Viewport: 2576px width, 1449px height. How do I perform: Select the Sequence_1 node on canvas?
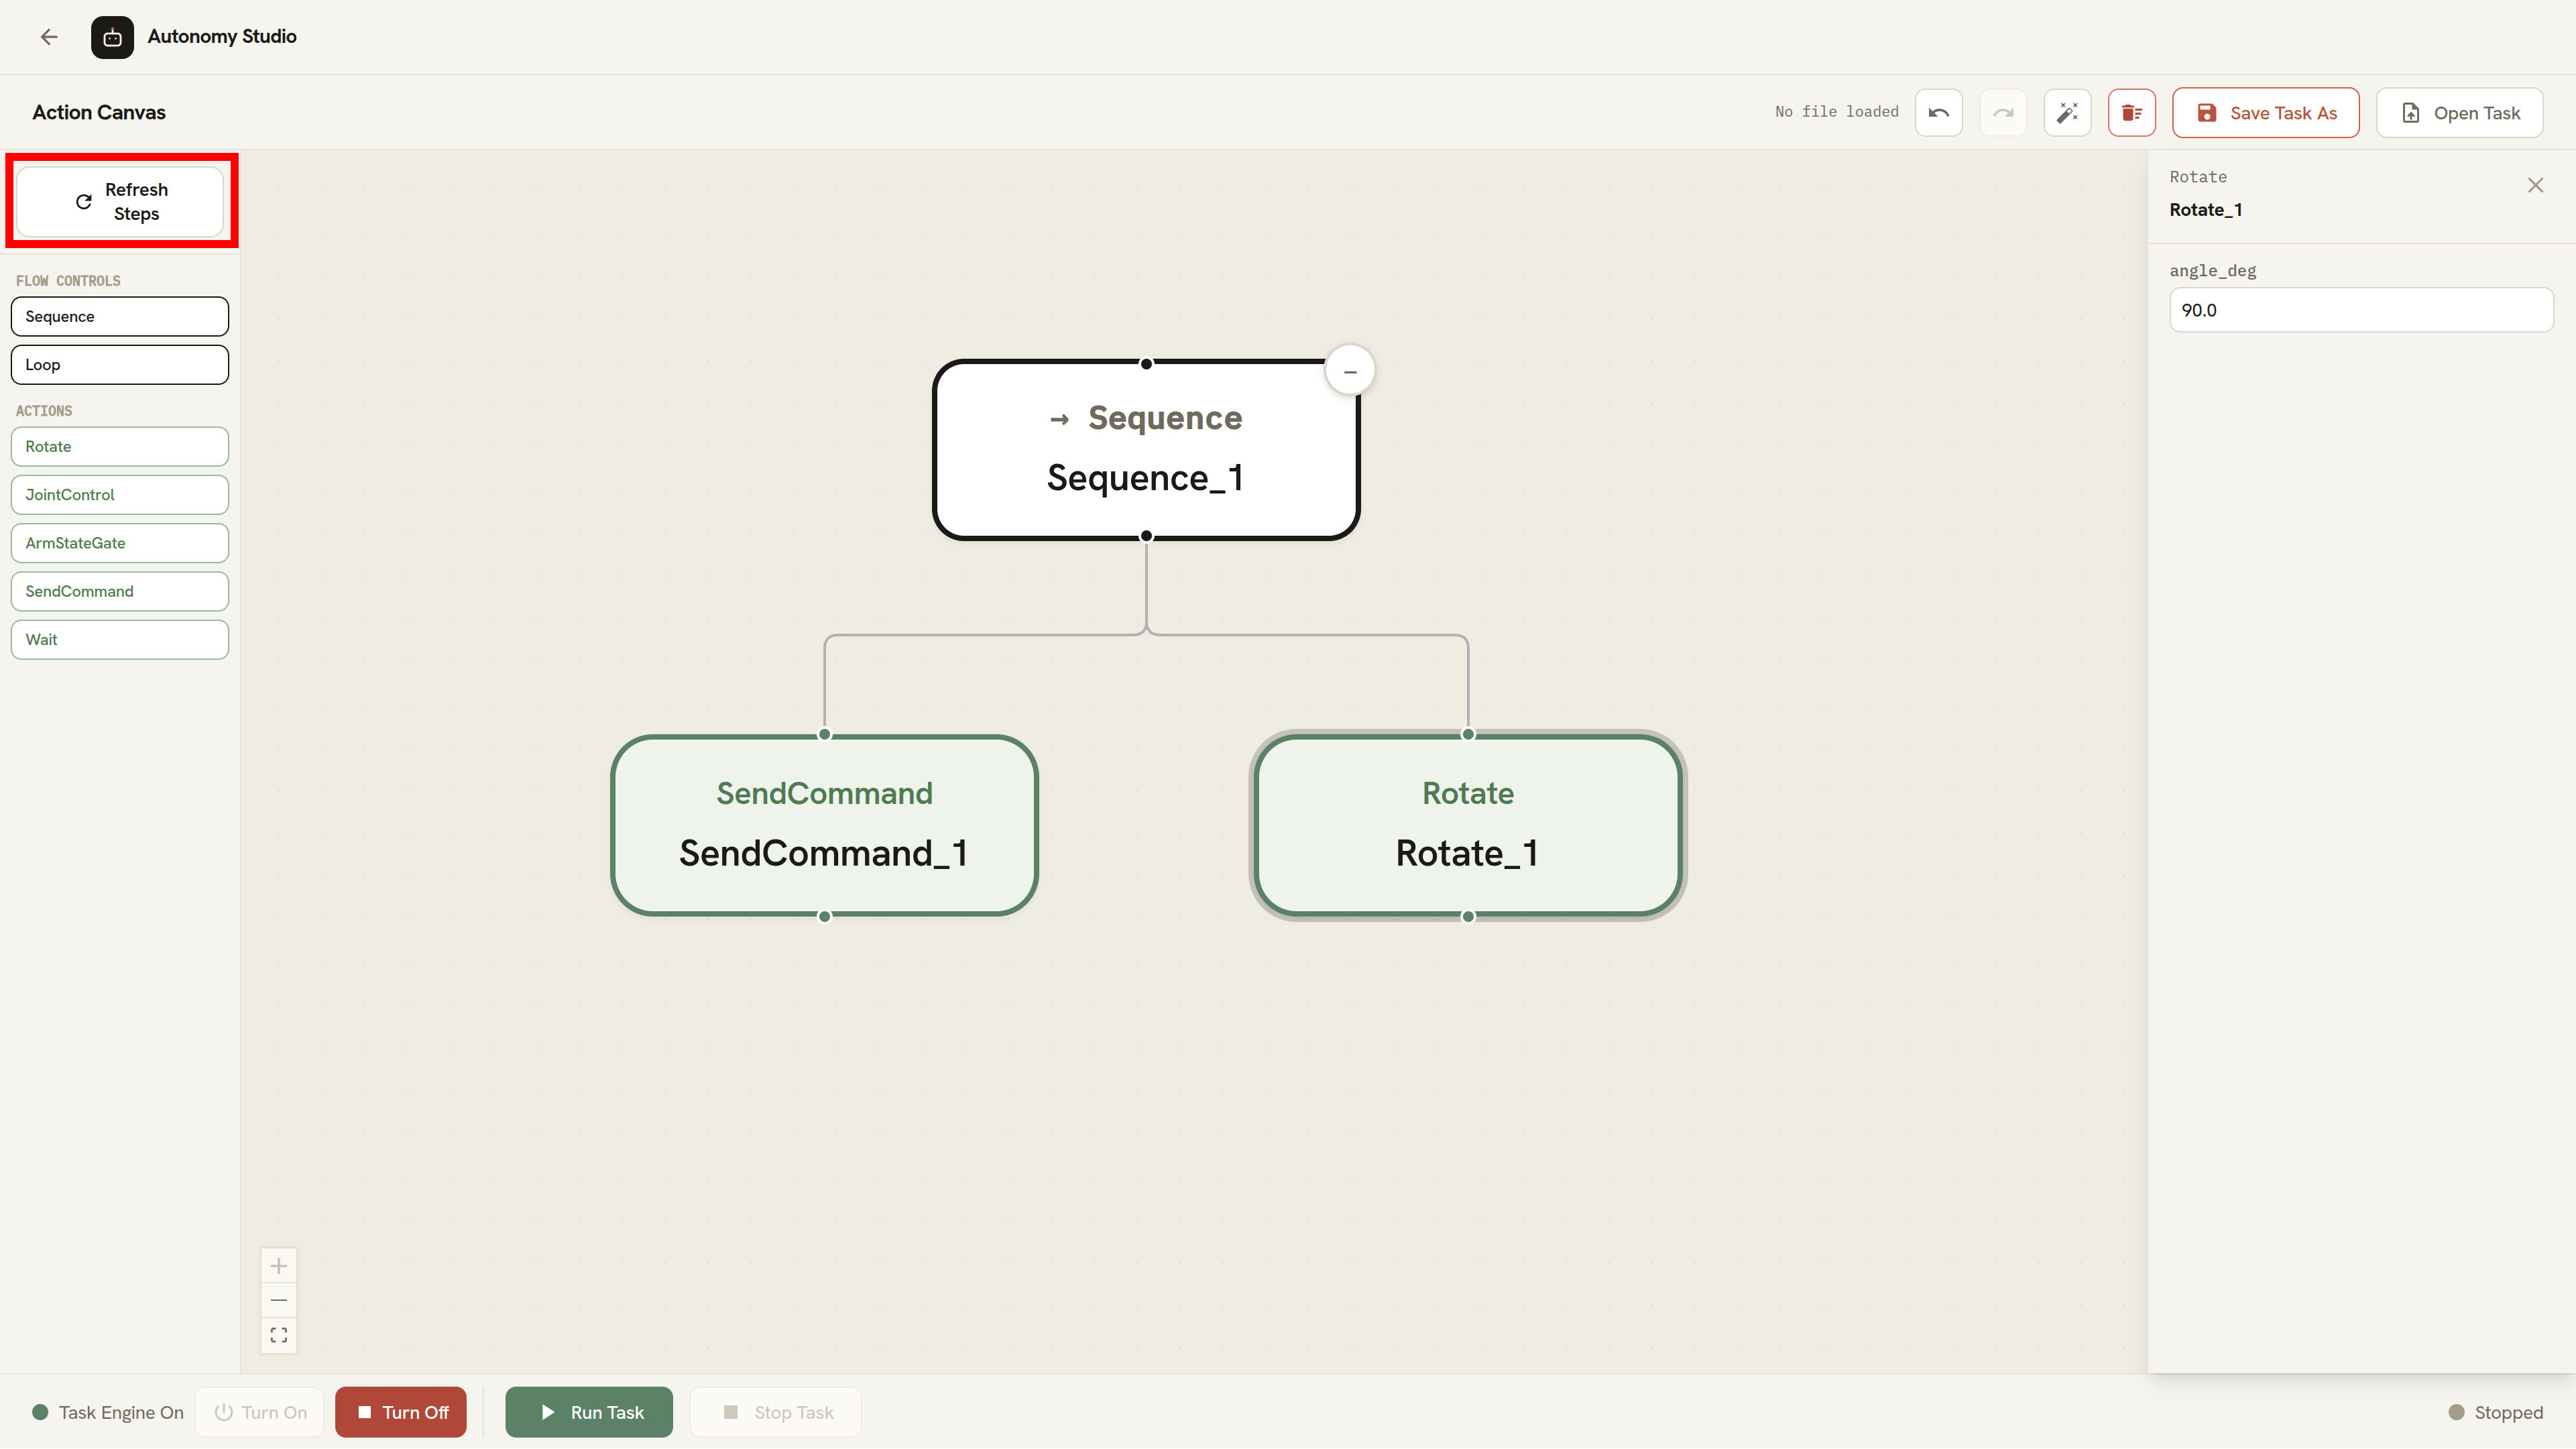point(1146,449)
